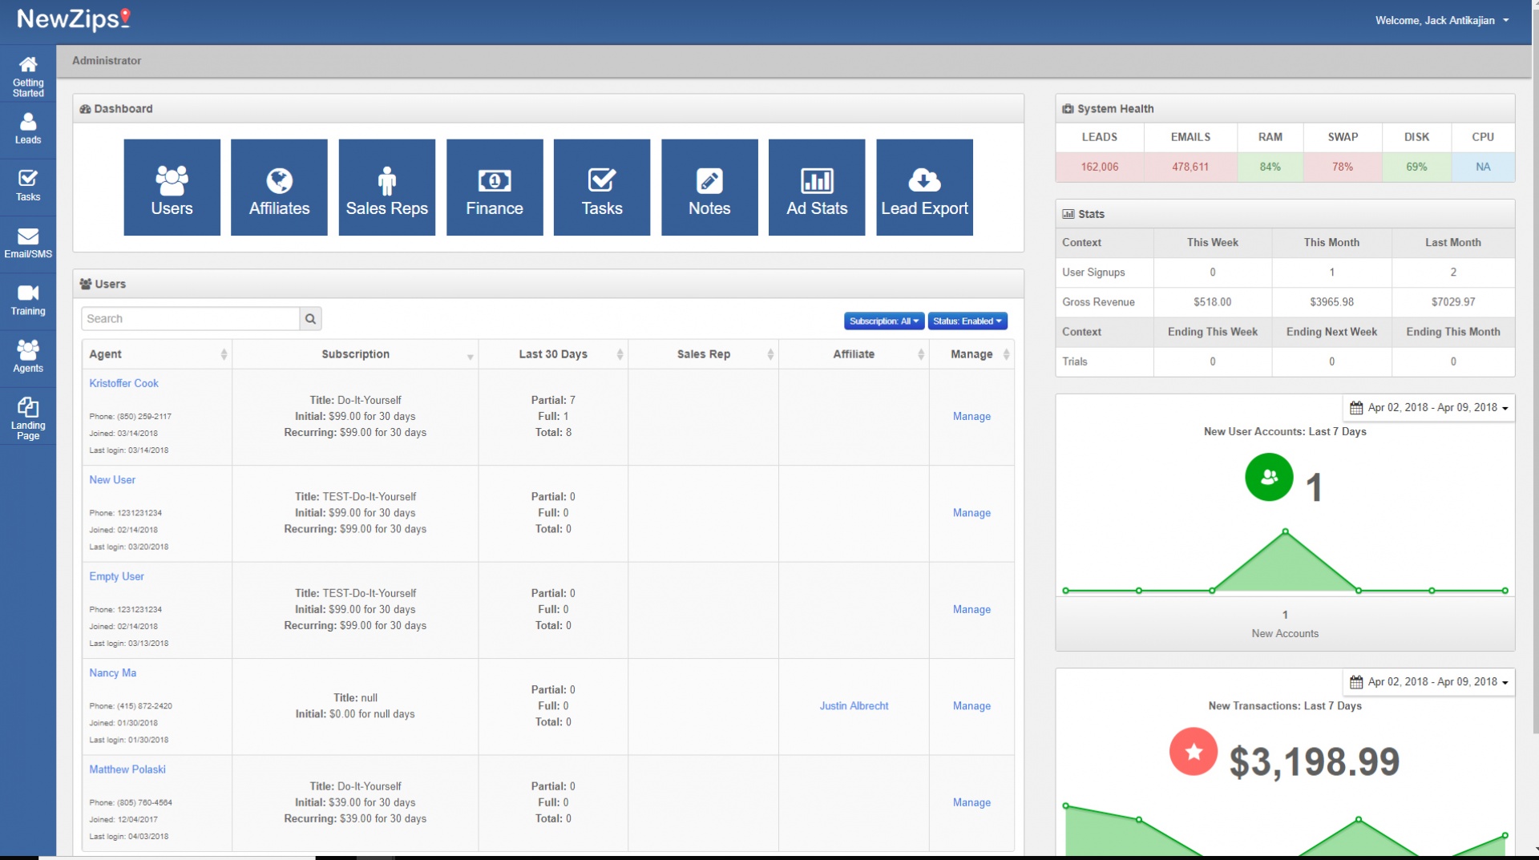Sort the table by Affiliate column
Screen dimensions: 1539x860
pos(854,354)
